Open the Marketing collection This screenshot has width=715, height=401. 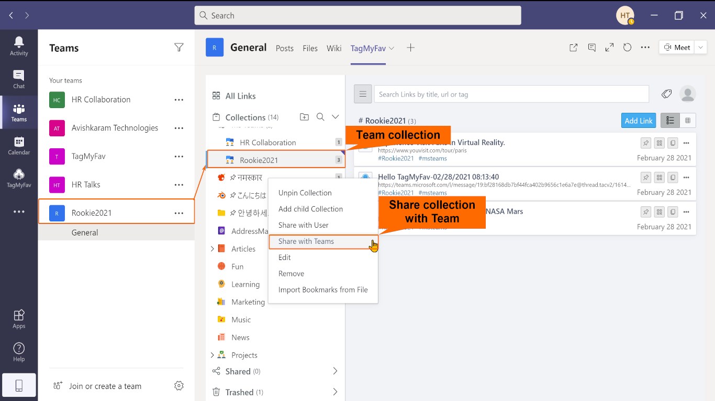tap(248, 302)
